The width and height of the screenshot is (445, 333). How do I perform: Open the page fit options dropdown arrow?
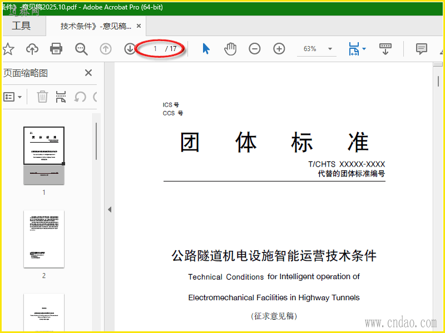pos(364,49)
